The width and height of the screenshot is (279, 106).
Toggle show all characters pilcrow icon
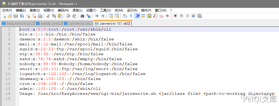tap(131, 16)
